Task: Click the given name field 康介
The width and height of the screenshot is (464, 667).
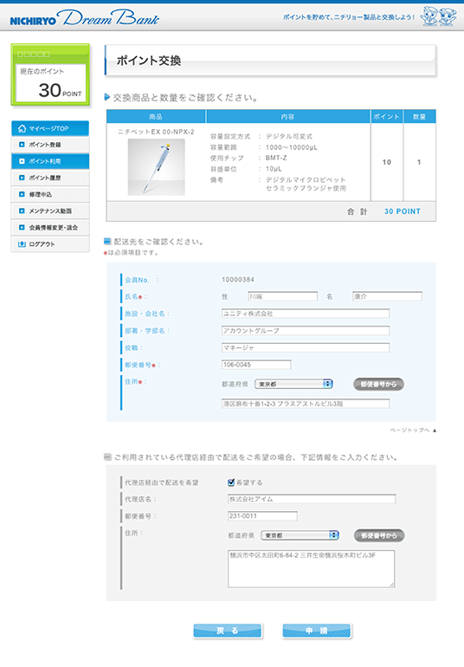Action: point(388,296)
